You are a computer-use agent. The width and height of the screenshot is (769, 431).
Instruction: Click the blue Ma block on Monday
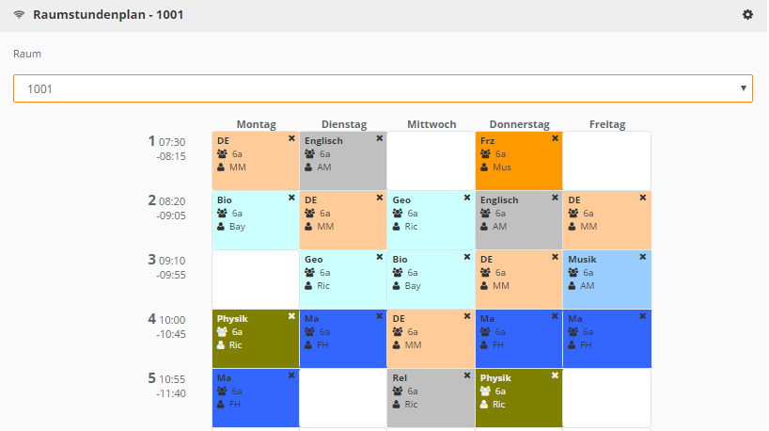pyautogui.click(x=256, y=398)
